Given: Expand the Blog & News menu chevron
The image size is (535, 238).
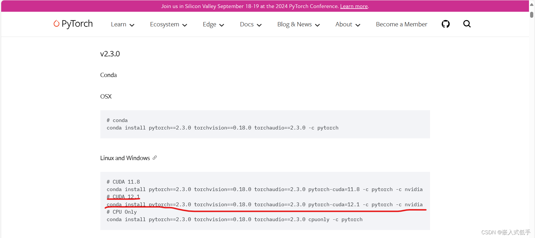Looking at the screenshot, I should 317,25.
